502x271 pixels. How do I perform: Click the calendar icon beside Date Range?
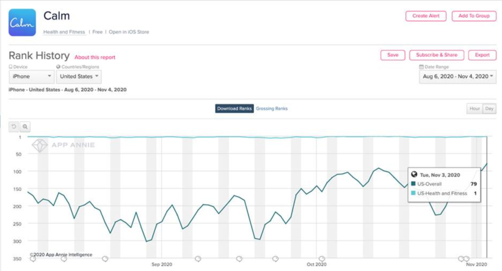click(421, 67)
